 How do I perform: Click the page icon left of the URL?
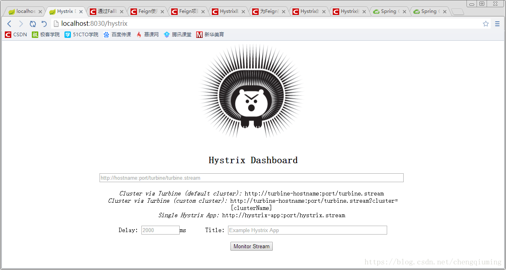coord(56,24)
